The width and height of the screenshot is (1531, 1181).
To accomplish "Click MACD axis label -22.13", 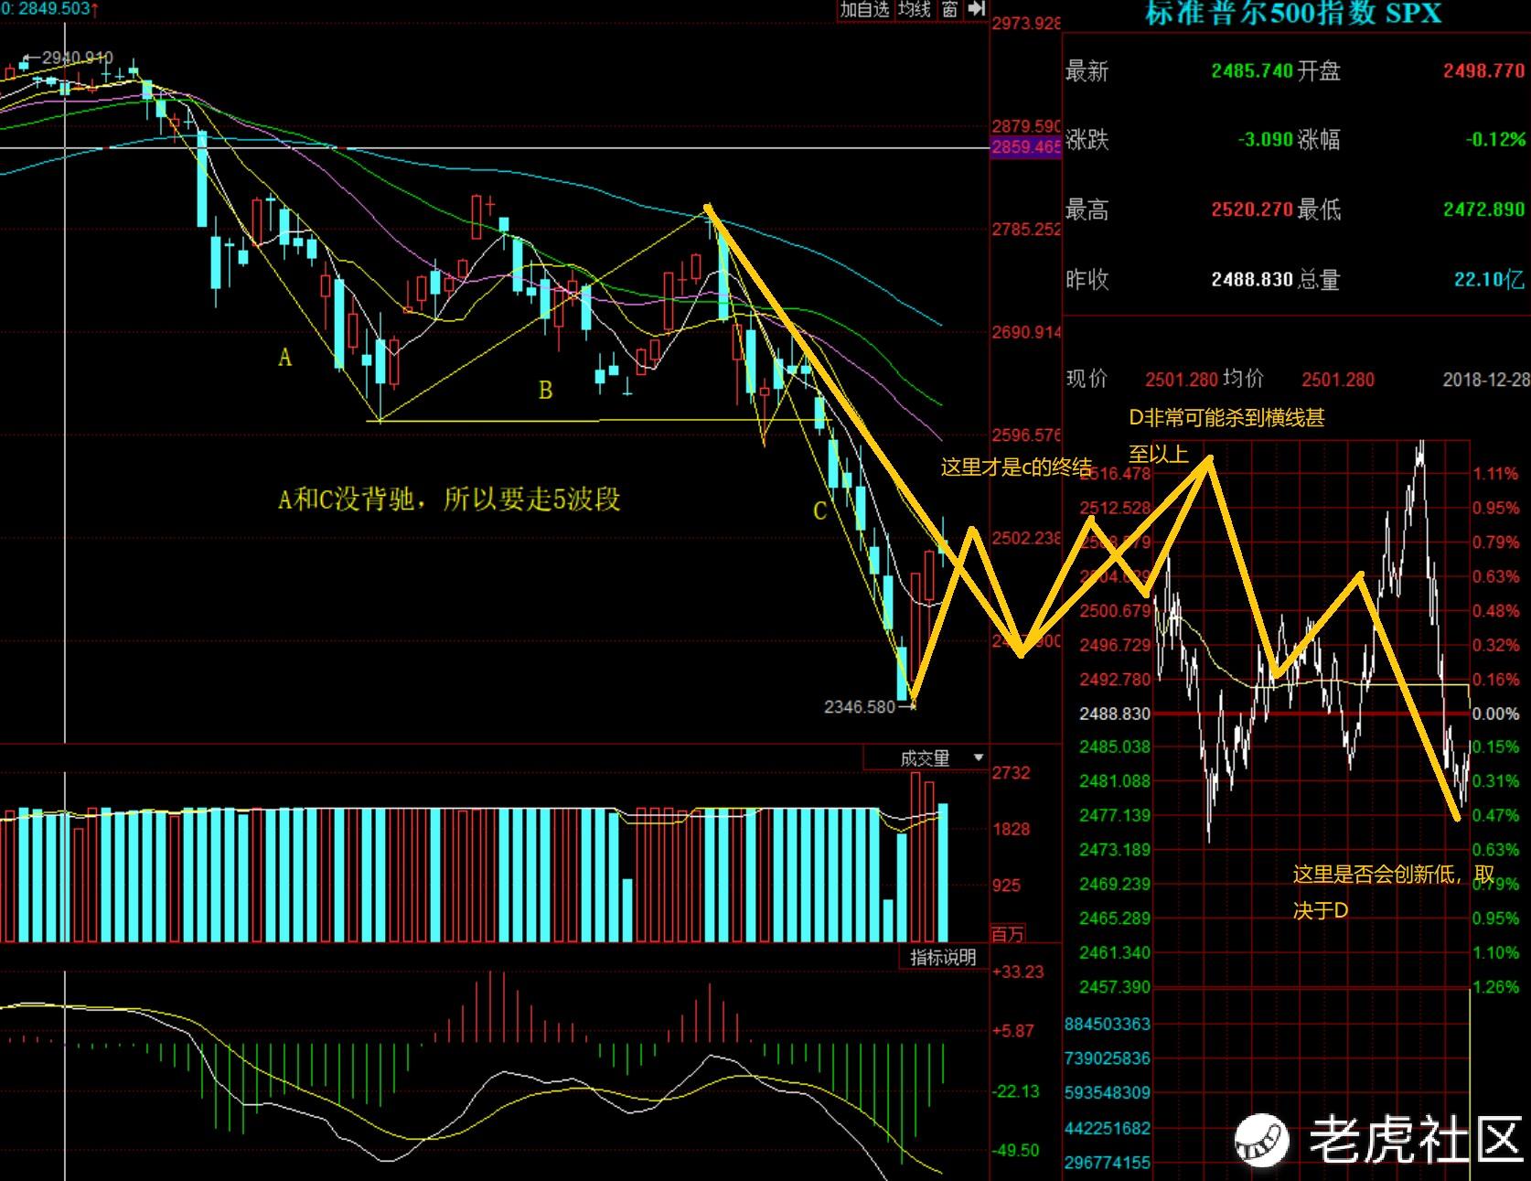I will pos(1016,1090).
